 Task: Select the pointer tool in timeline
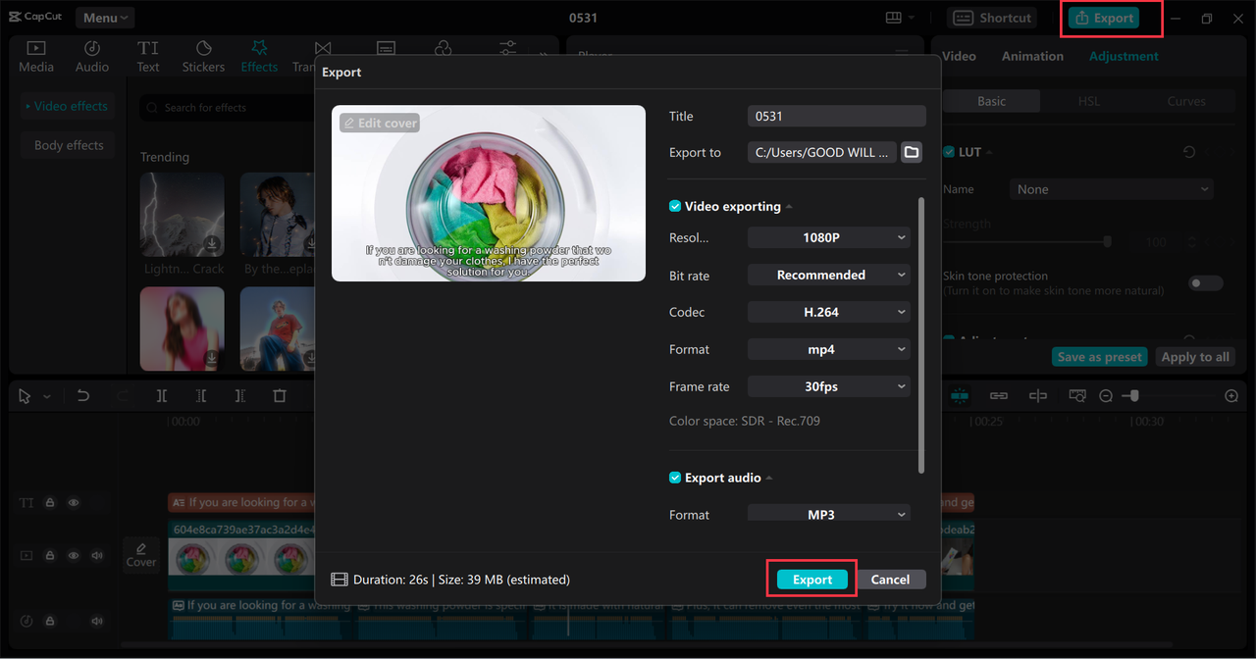coord(25,396)
